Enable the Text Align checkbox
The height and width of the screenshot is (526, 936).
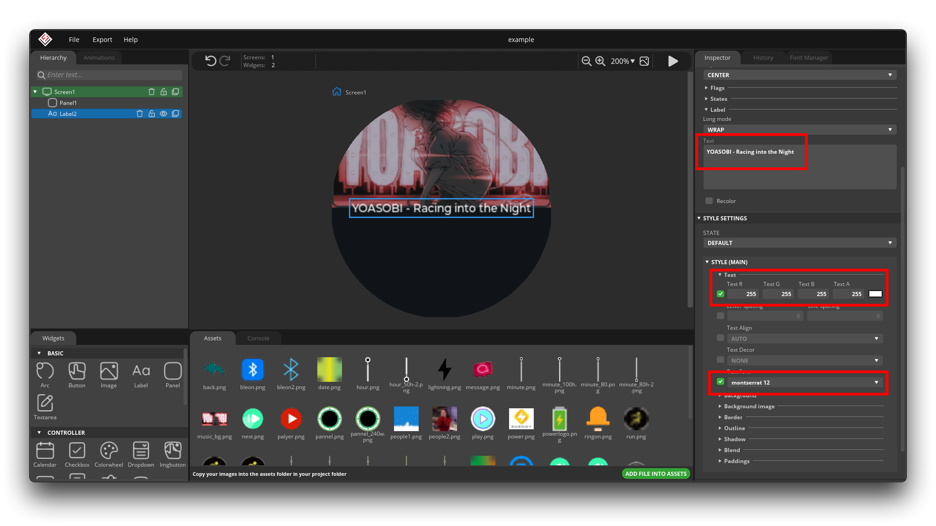coord(720,338)
